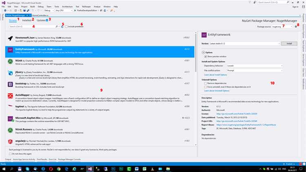Screen dimensions: 306x172
Task: Switch to the Installed tab
Action: 27,20
